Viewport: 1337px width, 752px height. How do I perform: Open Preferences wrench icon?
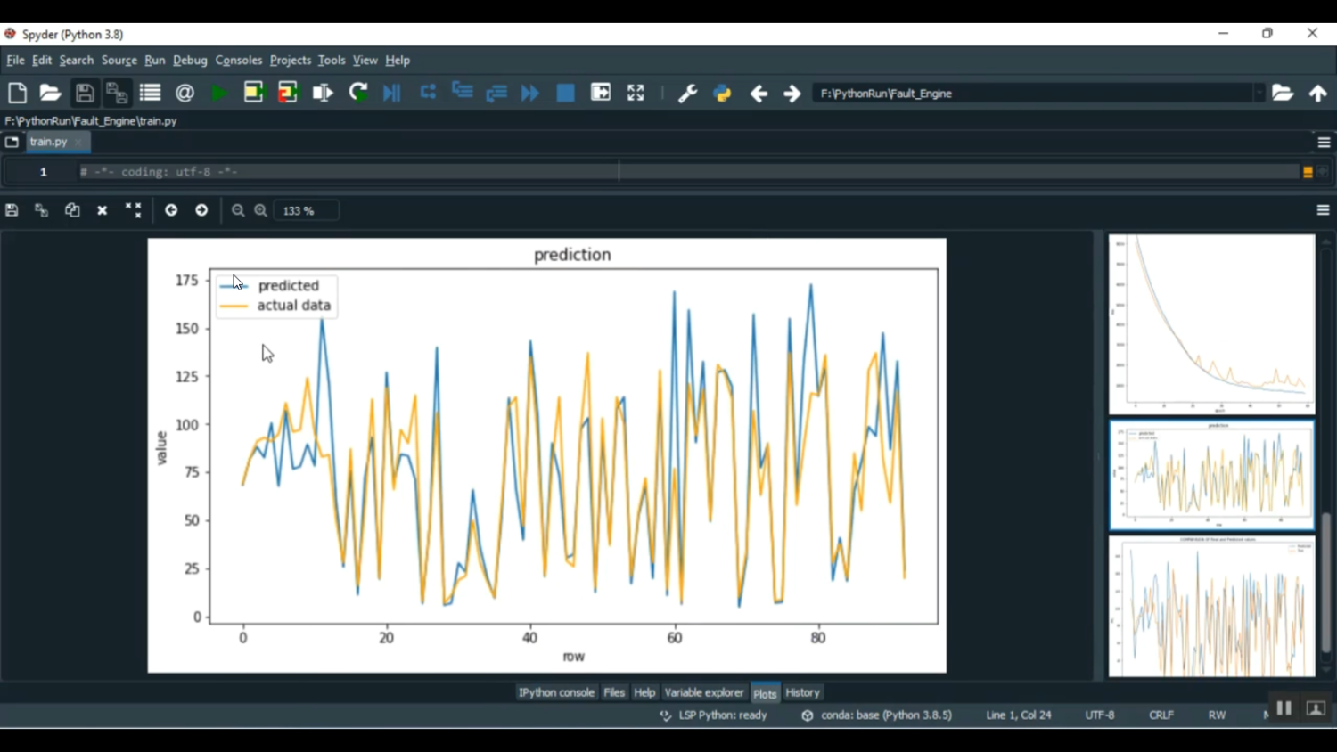[687, 94]
